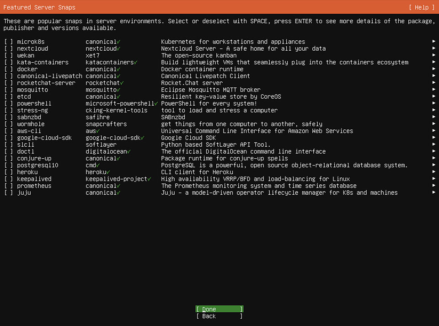439x326 pixels.
Task: Click 'CLI client for Heroku' description
Action: pyautogui.click(x=197, y=172)
